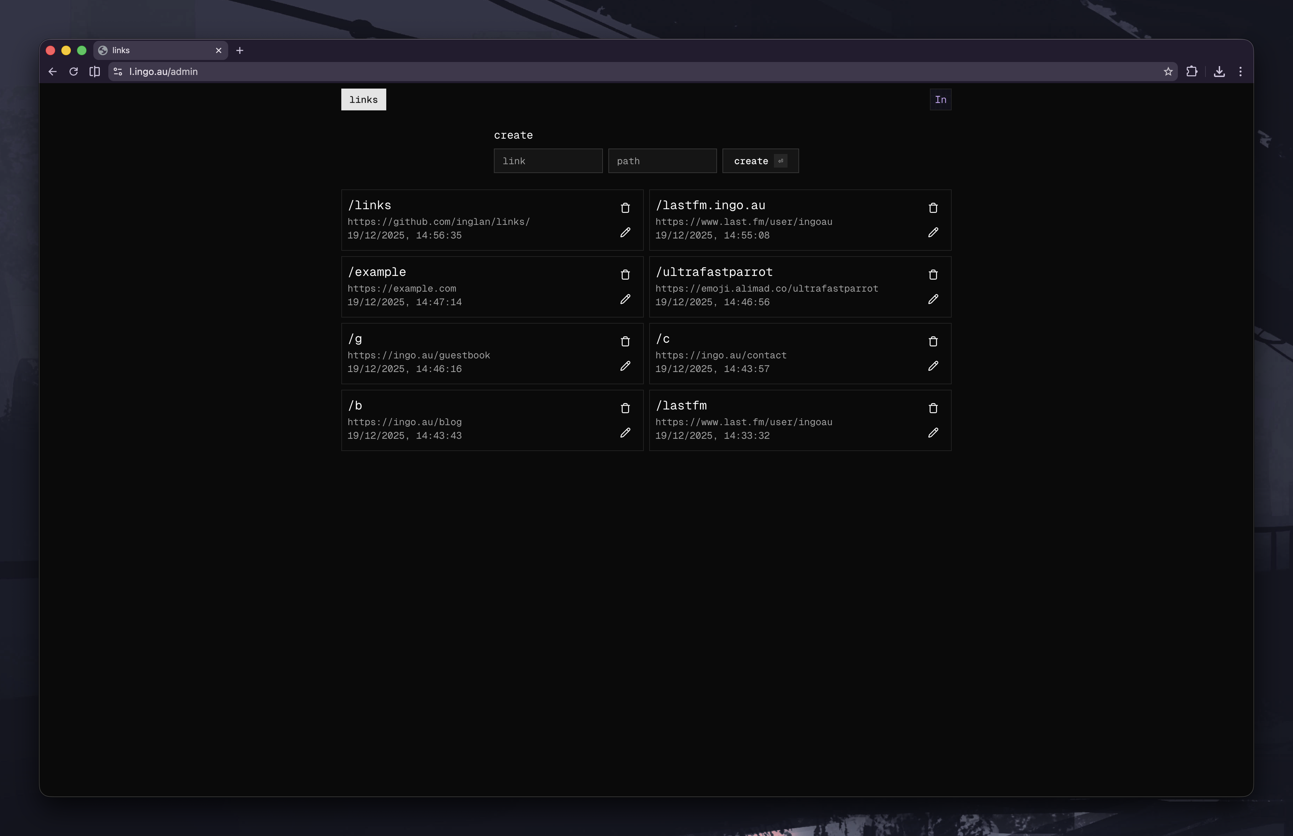The height and width of the screenshot is (836, 1293).
Task: Open a new browser tab
Action: click(x=239, y=50)
